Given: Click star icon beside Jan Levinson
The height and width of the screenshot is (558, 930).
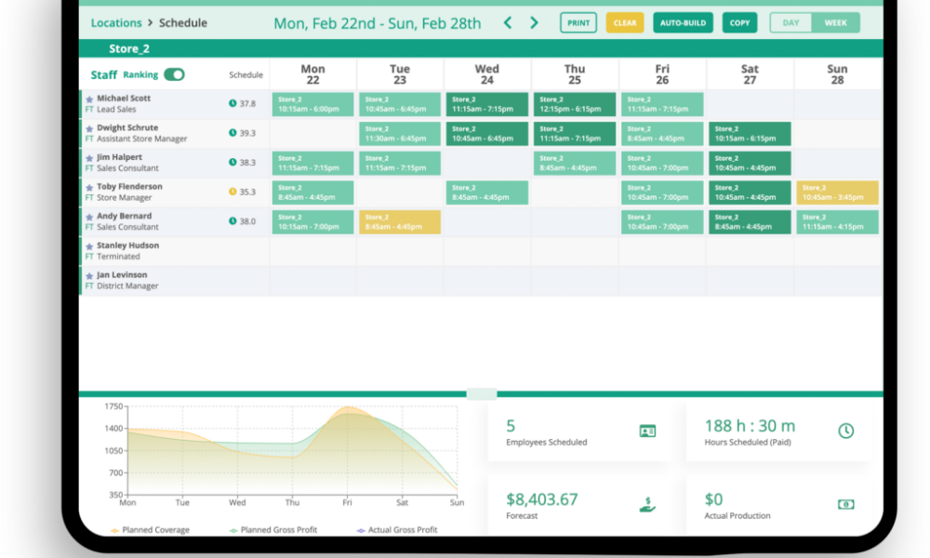Looking at the screenshot, I should coord(89,275).
